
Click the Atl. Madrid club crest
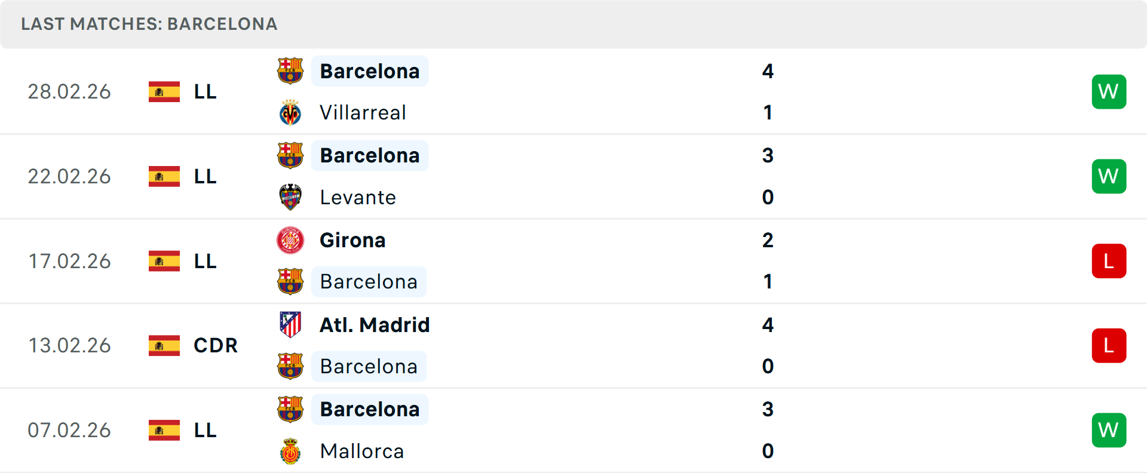290,325
